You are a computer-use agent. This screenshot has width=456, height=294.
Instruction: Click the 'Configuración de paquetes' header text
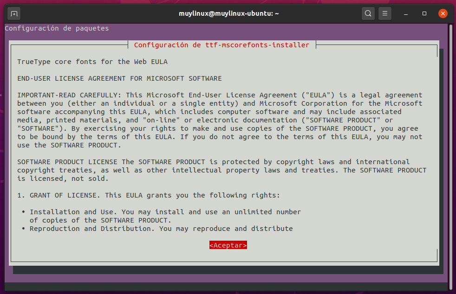coord(57,28)
